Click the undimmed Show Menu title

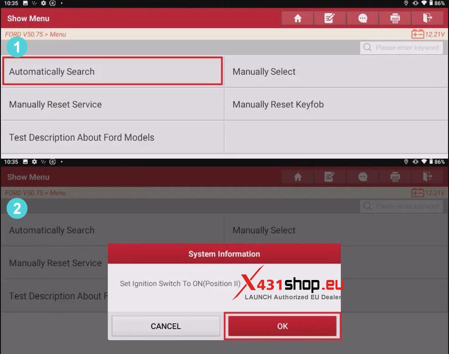point(29,18)
